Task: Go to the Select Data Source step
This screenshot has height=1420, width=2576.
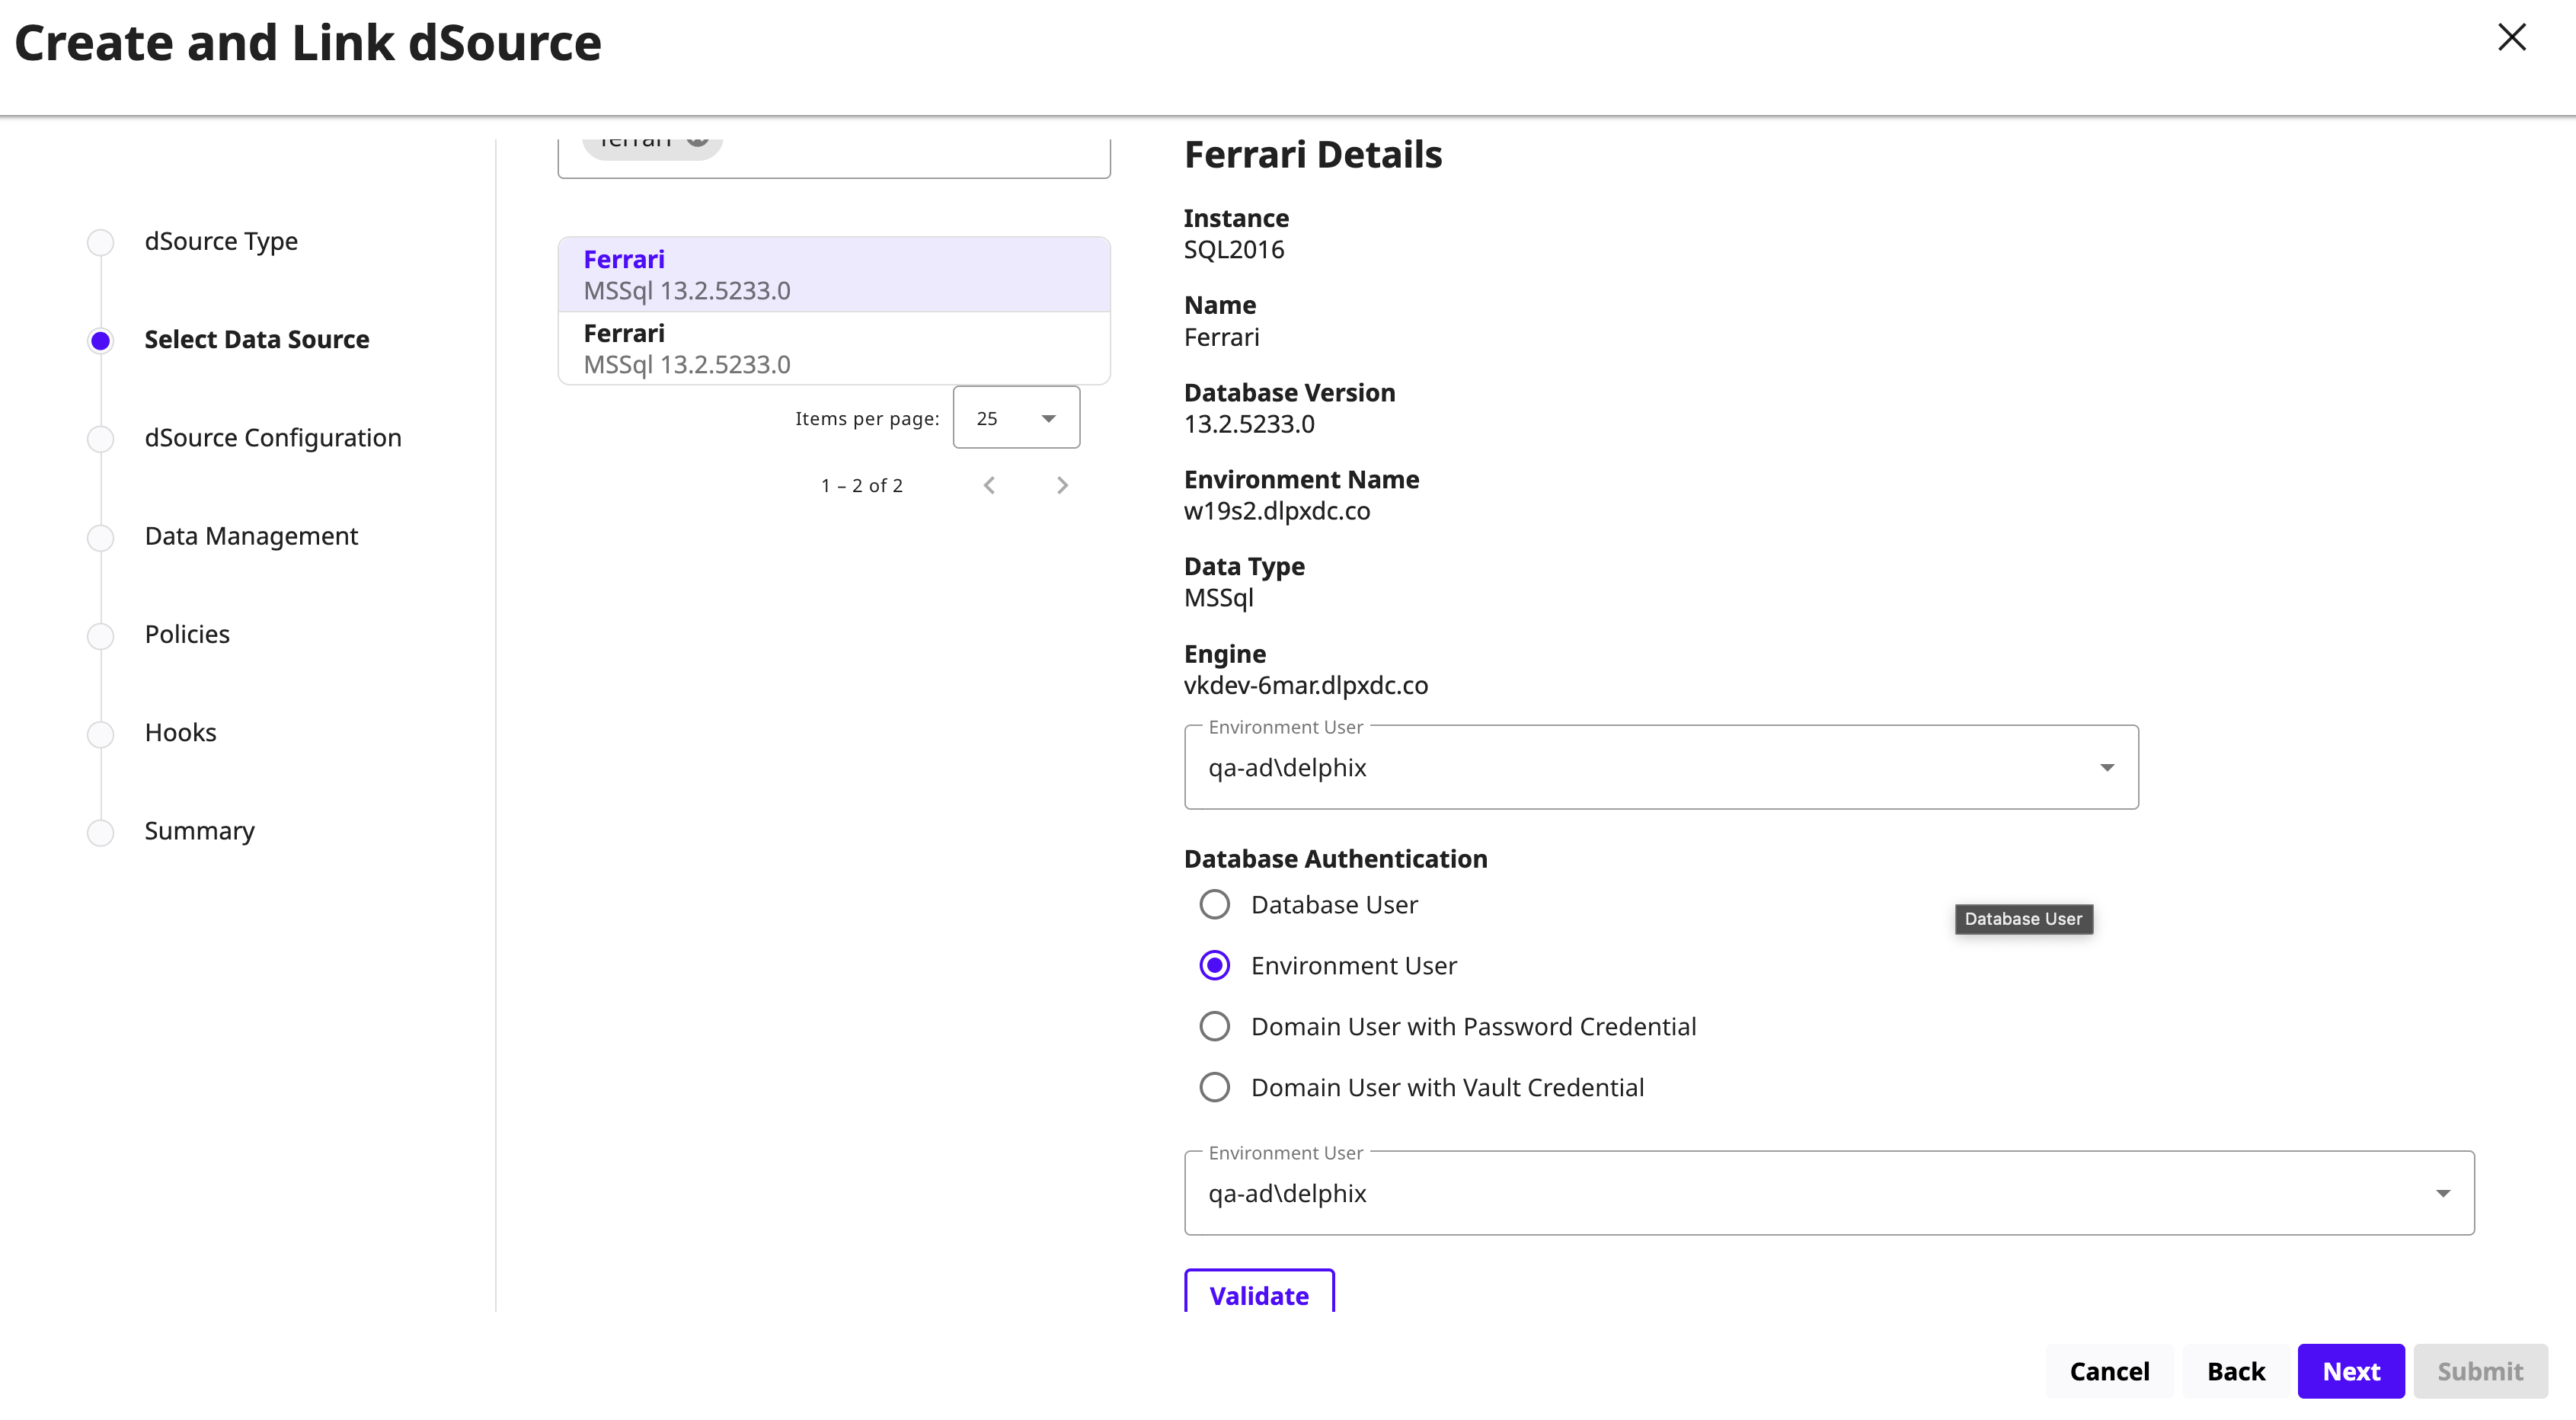Action: [257, 339]
